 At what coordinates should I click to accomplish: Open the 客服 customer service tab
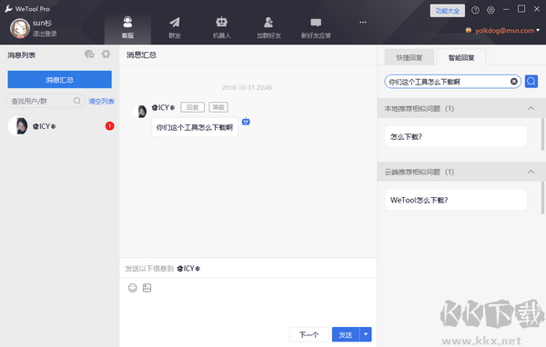click(x=127, y=27)
